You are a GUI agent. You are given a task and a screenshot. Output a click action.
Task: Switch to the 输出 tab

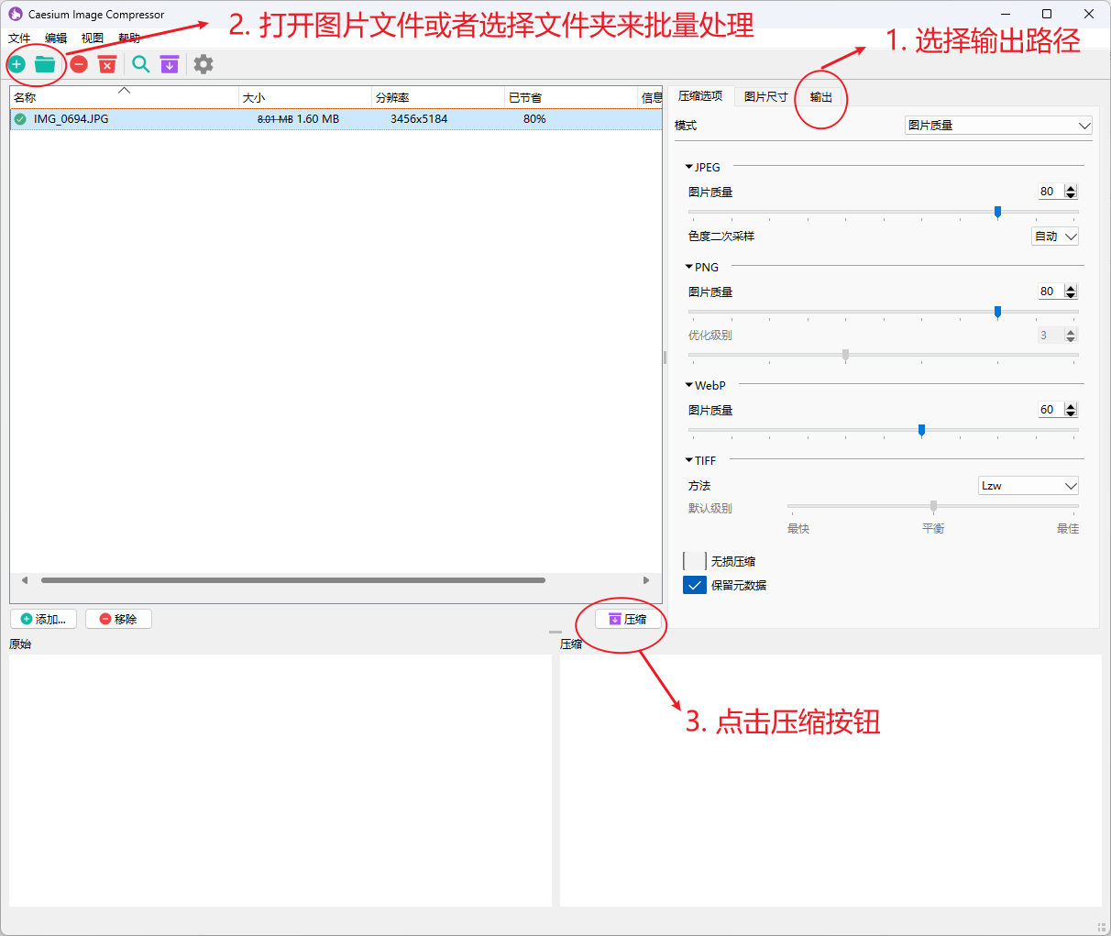coord(821,97)
